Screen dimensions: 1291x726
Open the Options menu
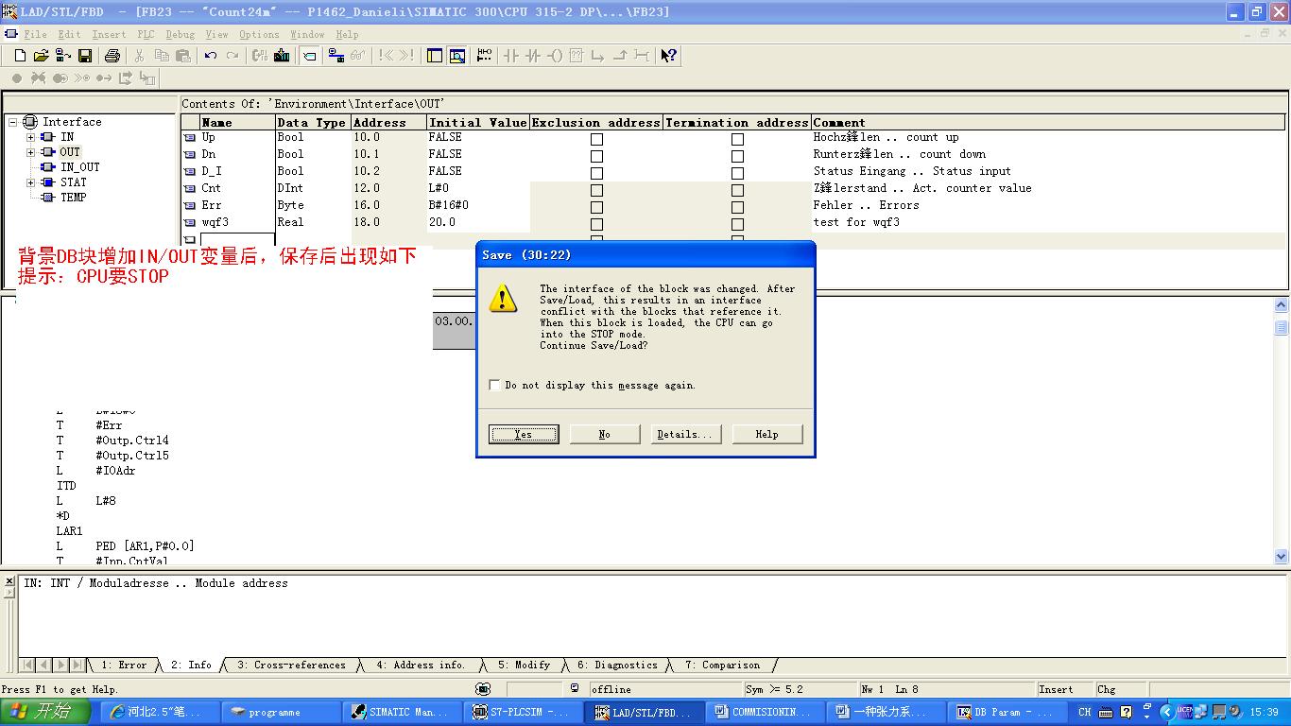[x=259, y=34]
